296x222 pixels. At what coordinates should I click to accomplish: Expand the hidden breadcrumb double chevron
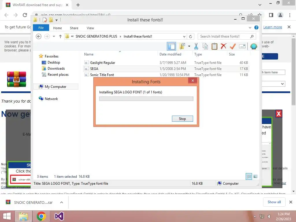tap(72, 36)
